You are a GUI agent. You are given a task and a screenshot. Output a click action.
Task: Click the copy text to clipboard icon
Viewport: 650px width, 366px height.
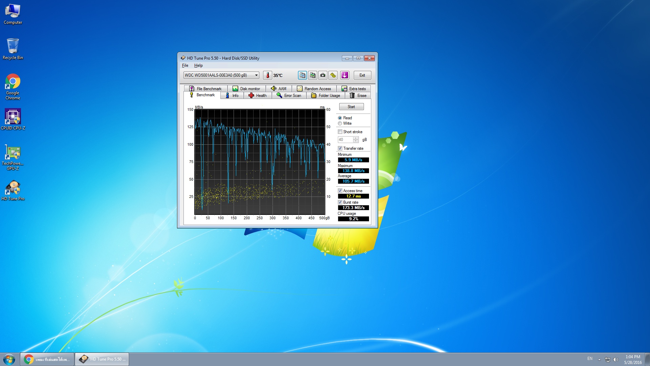click(x=302, y=75)
